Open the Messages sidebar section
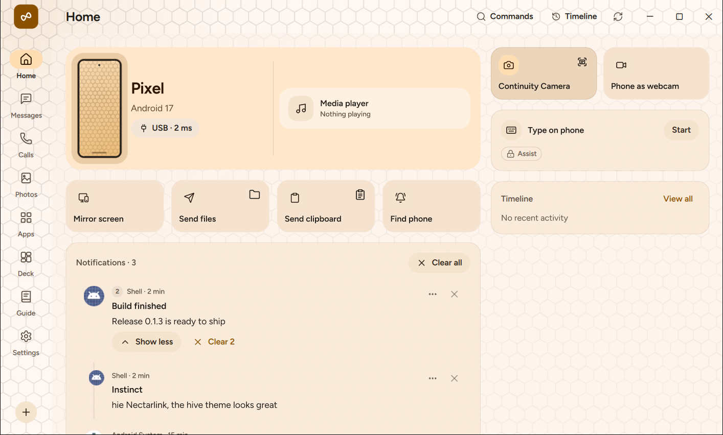 [x=26, y=105]
